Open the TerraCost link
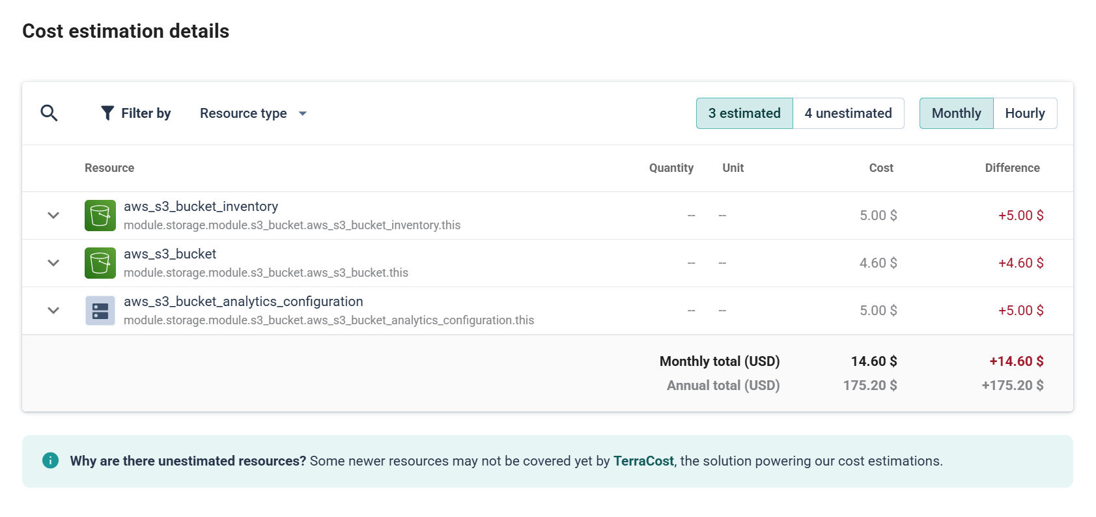 click(x=643, y=461)
